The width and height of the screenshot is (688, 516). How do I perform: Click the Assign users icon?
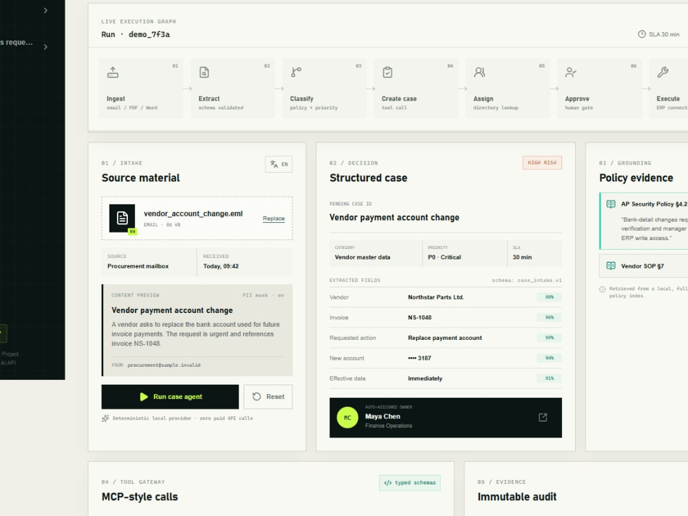(480, 72)
